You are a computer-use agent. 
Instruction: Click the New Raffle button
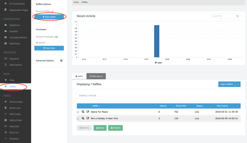click(x=49, y=17)
